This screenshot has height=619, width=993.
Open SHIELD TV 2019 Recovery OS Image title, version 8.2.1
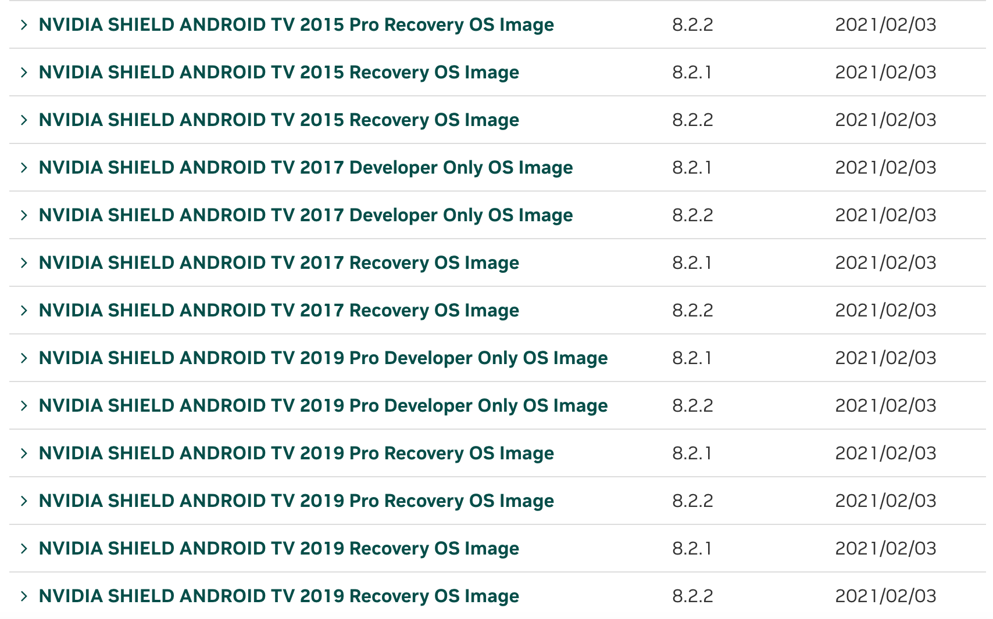click(279, 549)
